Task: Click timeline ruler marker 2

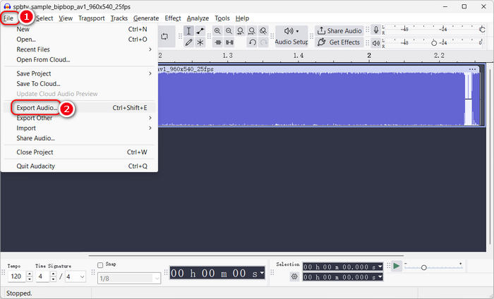Action: pos(369,56)
